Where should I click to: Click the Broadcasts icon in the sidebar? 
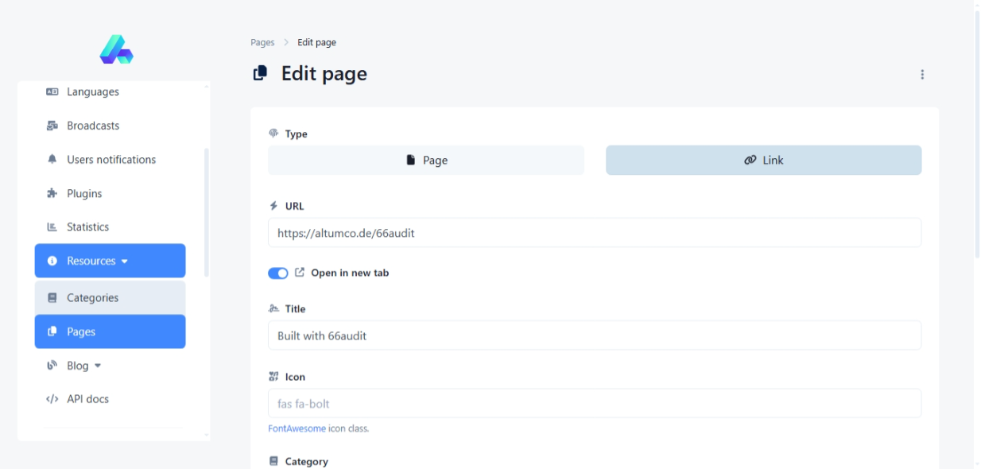(x=52, y=126)
